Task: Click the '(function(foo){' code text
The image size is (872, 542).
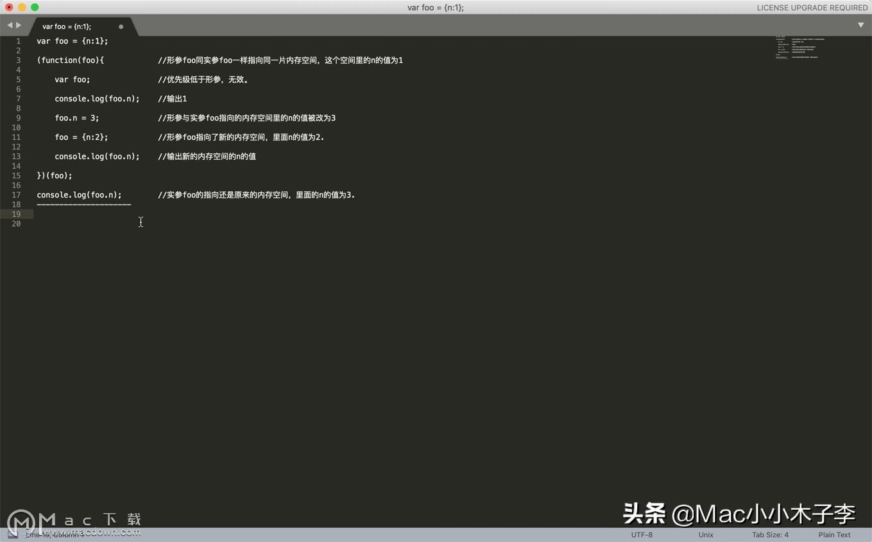Action: coord(71,60)
